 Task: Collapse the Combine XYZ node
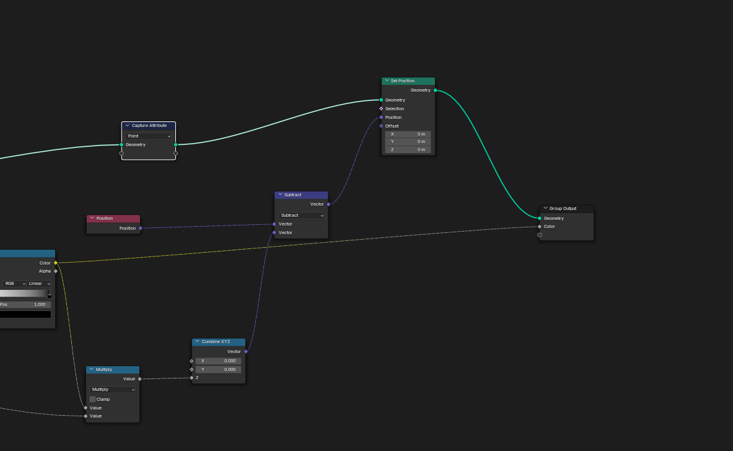[x=197, y=341]
